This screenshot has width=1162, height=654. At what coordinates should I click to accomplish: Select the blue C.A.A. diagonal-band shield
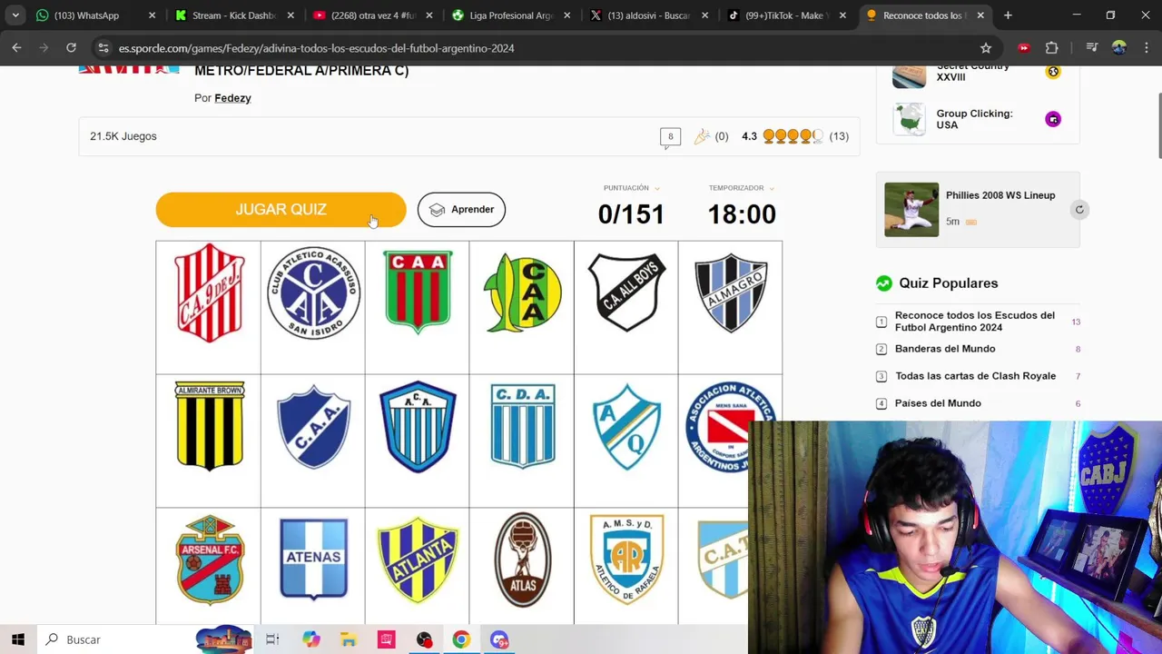click(x=313, y=426)
